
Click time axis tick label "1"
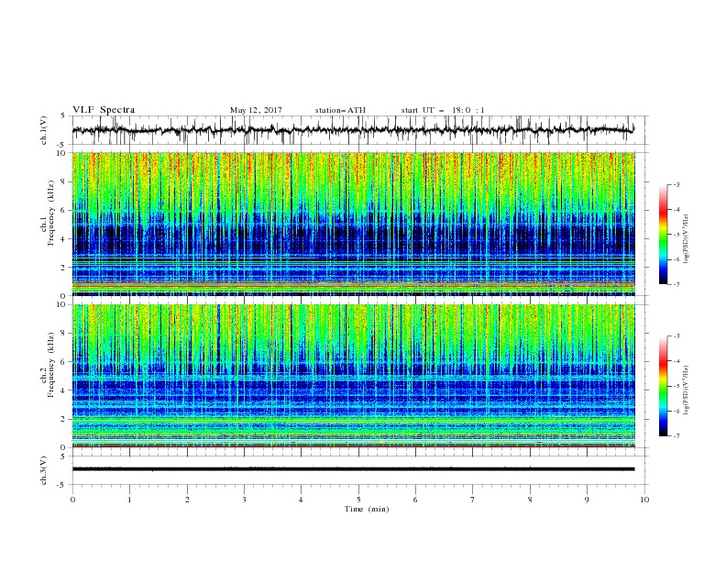click(129, 500)
